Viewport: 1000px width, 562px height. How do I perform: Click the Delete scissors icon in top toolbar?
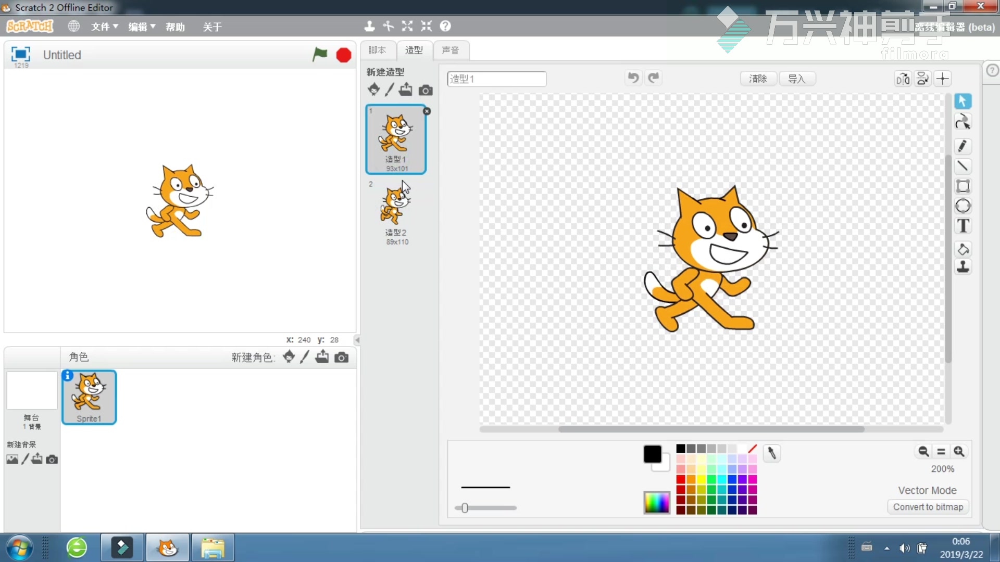coord(388,26)
